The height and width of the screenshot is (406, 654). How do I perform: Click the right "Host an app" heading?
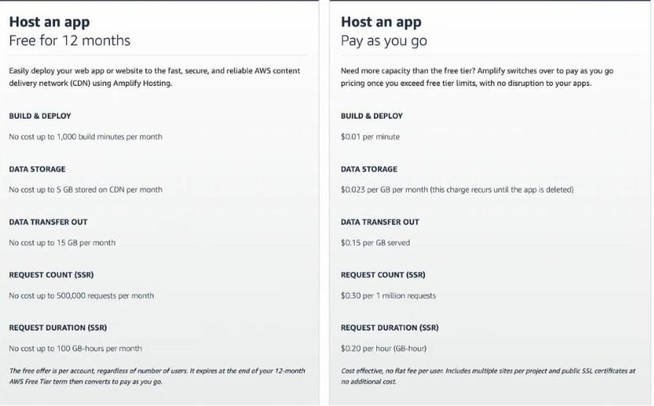(381, 22)
